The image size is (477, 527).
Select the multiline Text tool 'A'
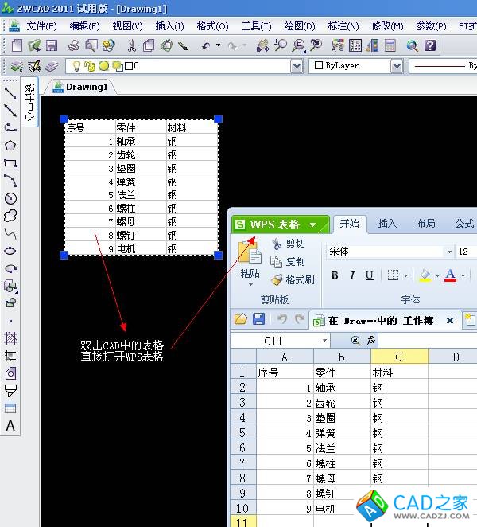pos(10,425)
